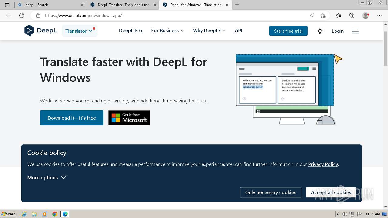This screenshot has height=218, width=388.
Task: Click the volume tray icon
Action: [x=345, y=214]
